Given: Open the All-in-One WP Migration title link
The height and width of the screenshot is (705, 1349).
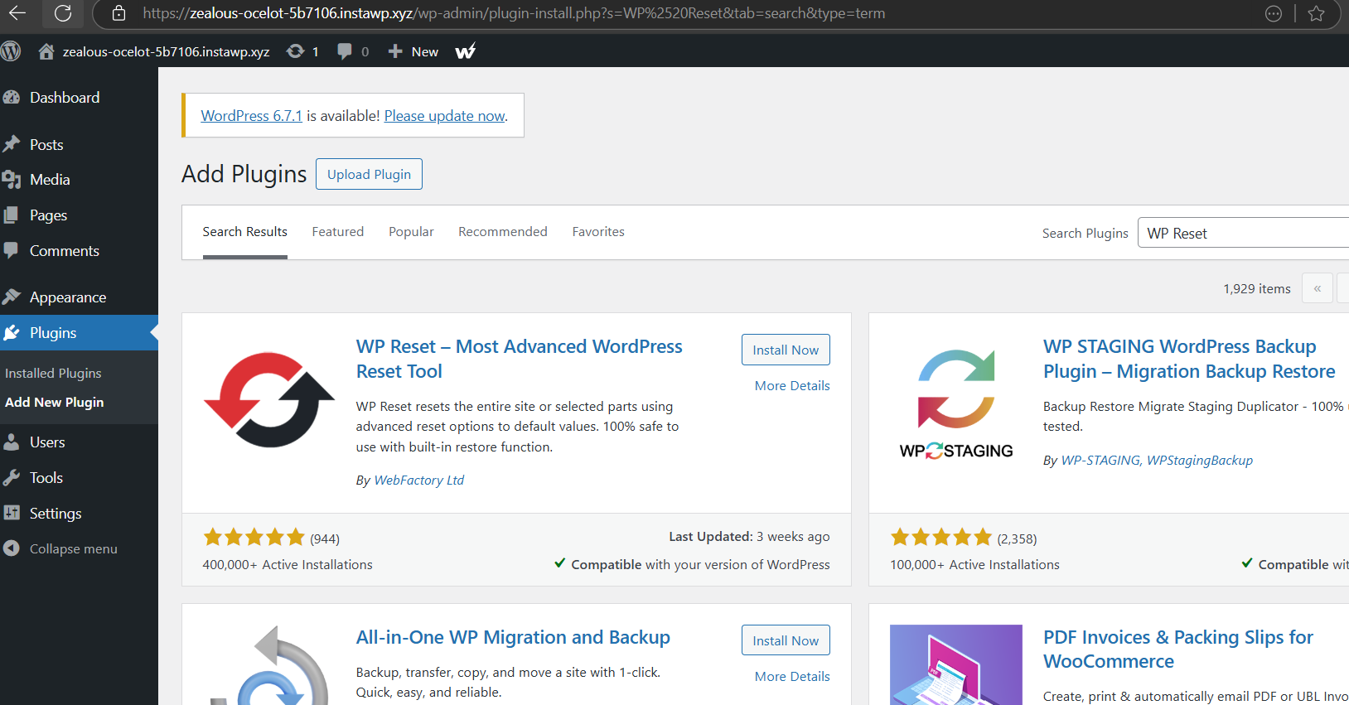Looking at the screenshot, I should [x=513, y=637].
